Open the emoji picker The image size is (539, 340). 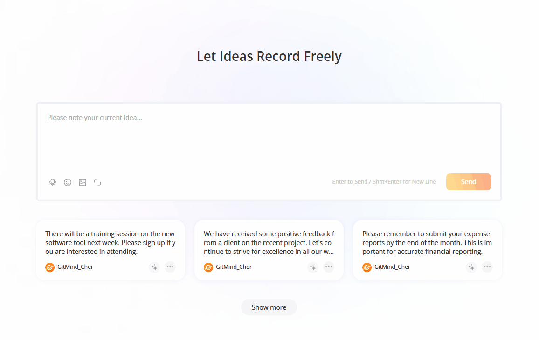click(x=68, y=182)
